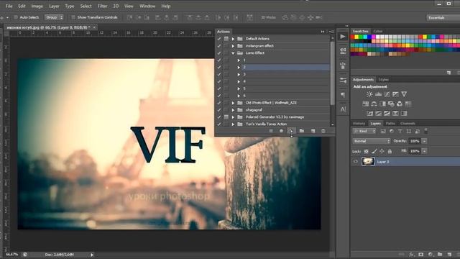Screen dimensions: 460x259
Task: Switch to the Color tab
Action: pyautogui.click(x=378, y=31)
